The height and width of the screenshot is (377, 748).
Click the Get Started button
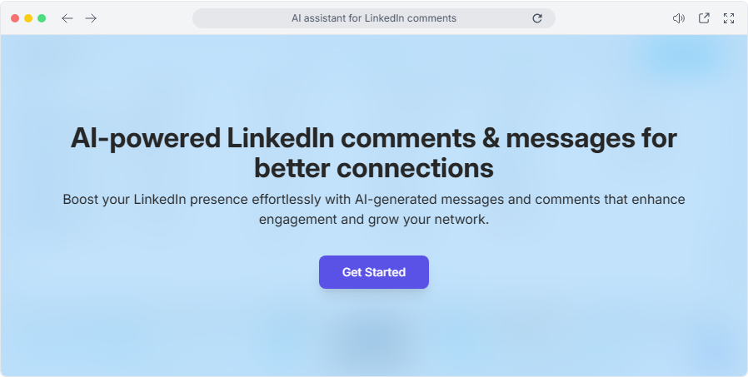click(374, 272)
